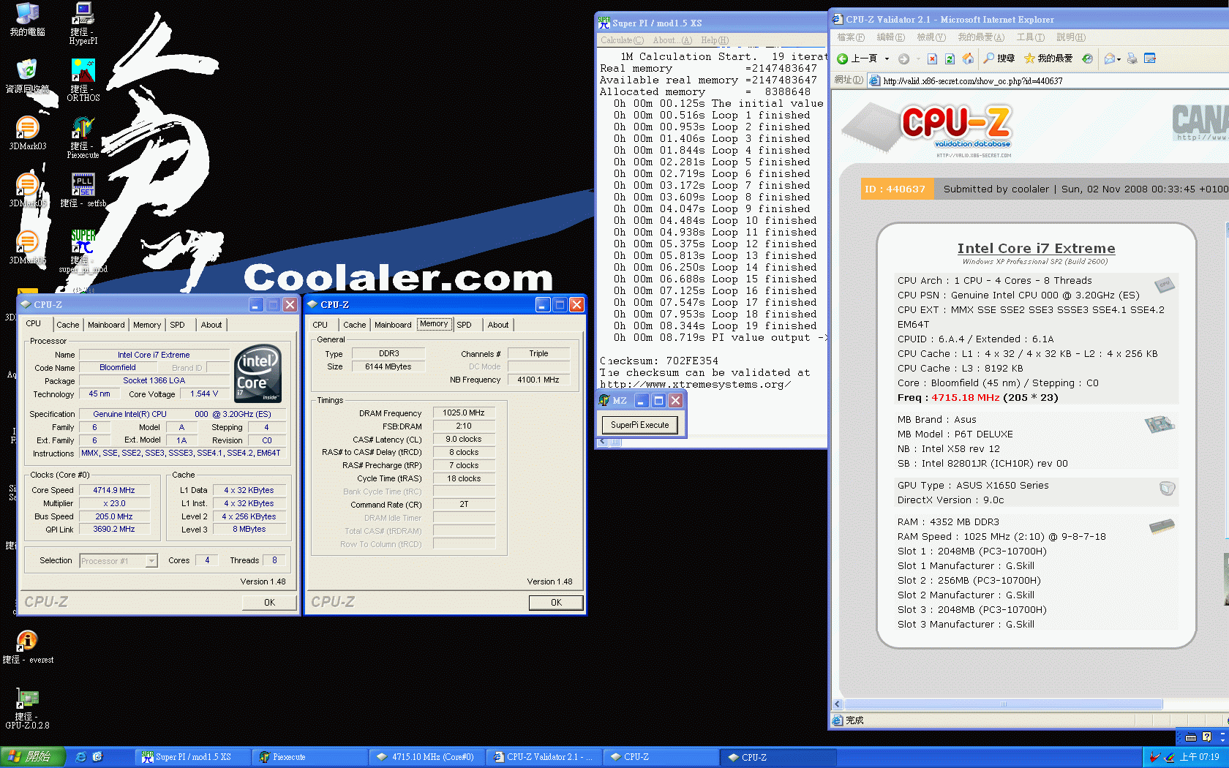Select the 3DMark03 desktop shortcut

27,133
